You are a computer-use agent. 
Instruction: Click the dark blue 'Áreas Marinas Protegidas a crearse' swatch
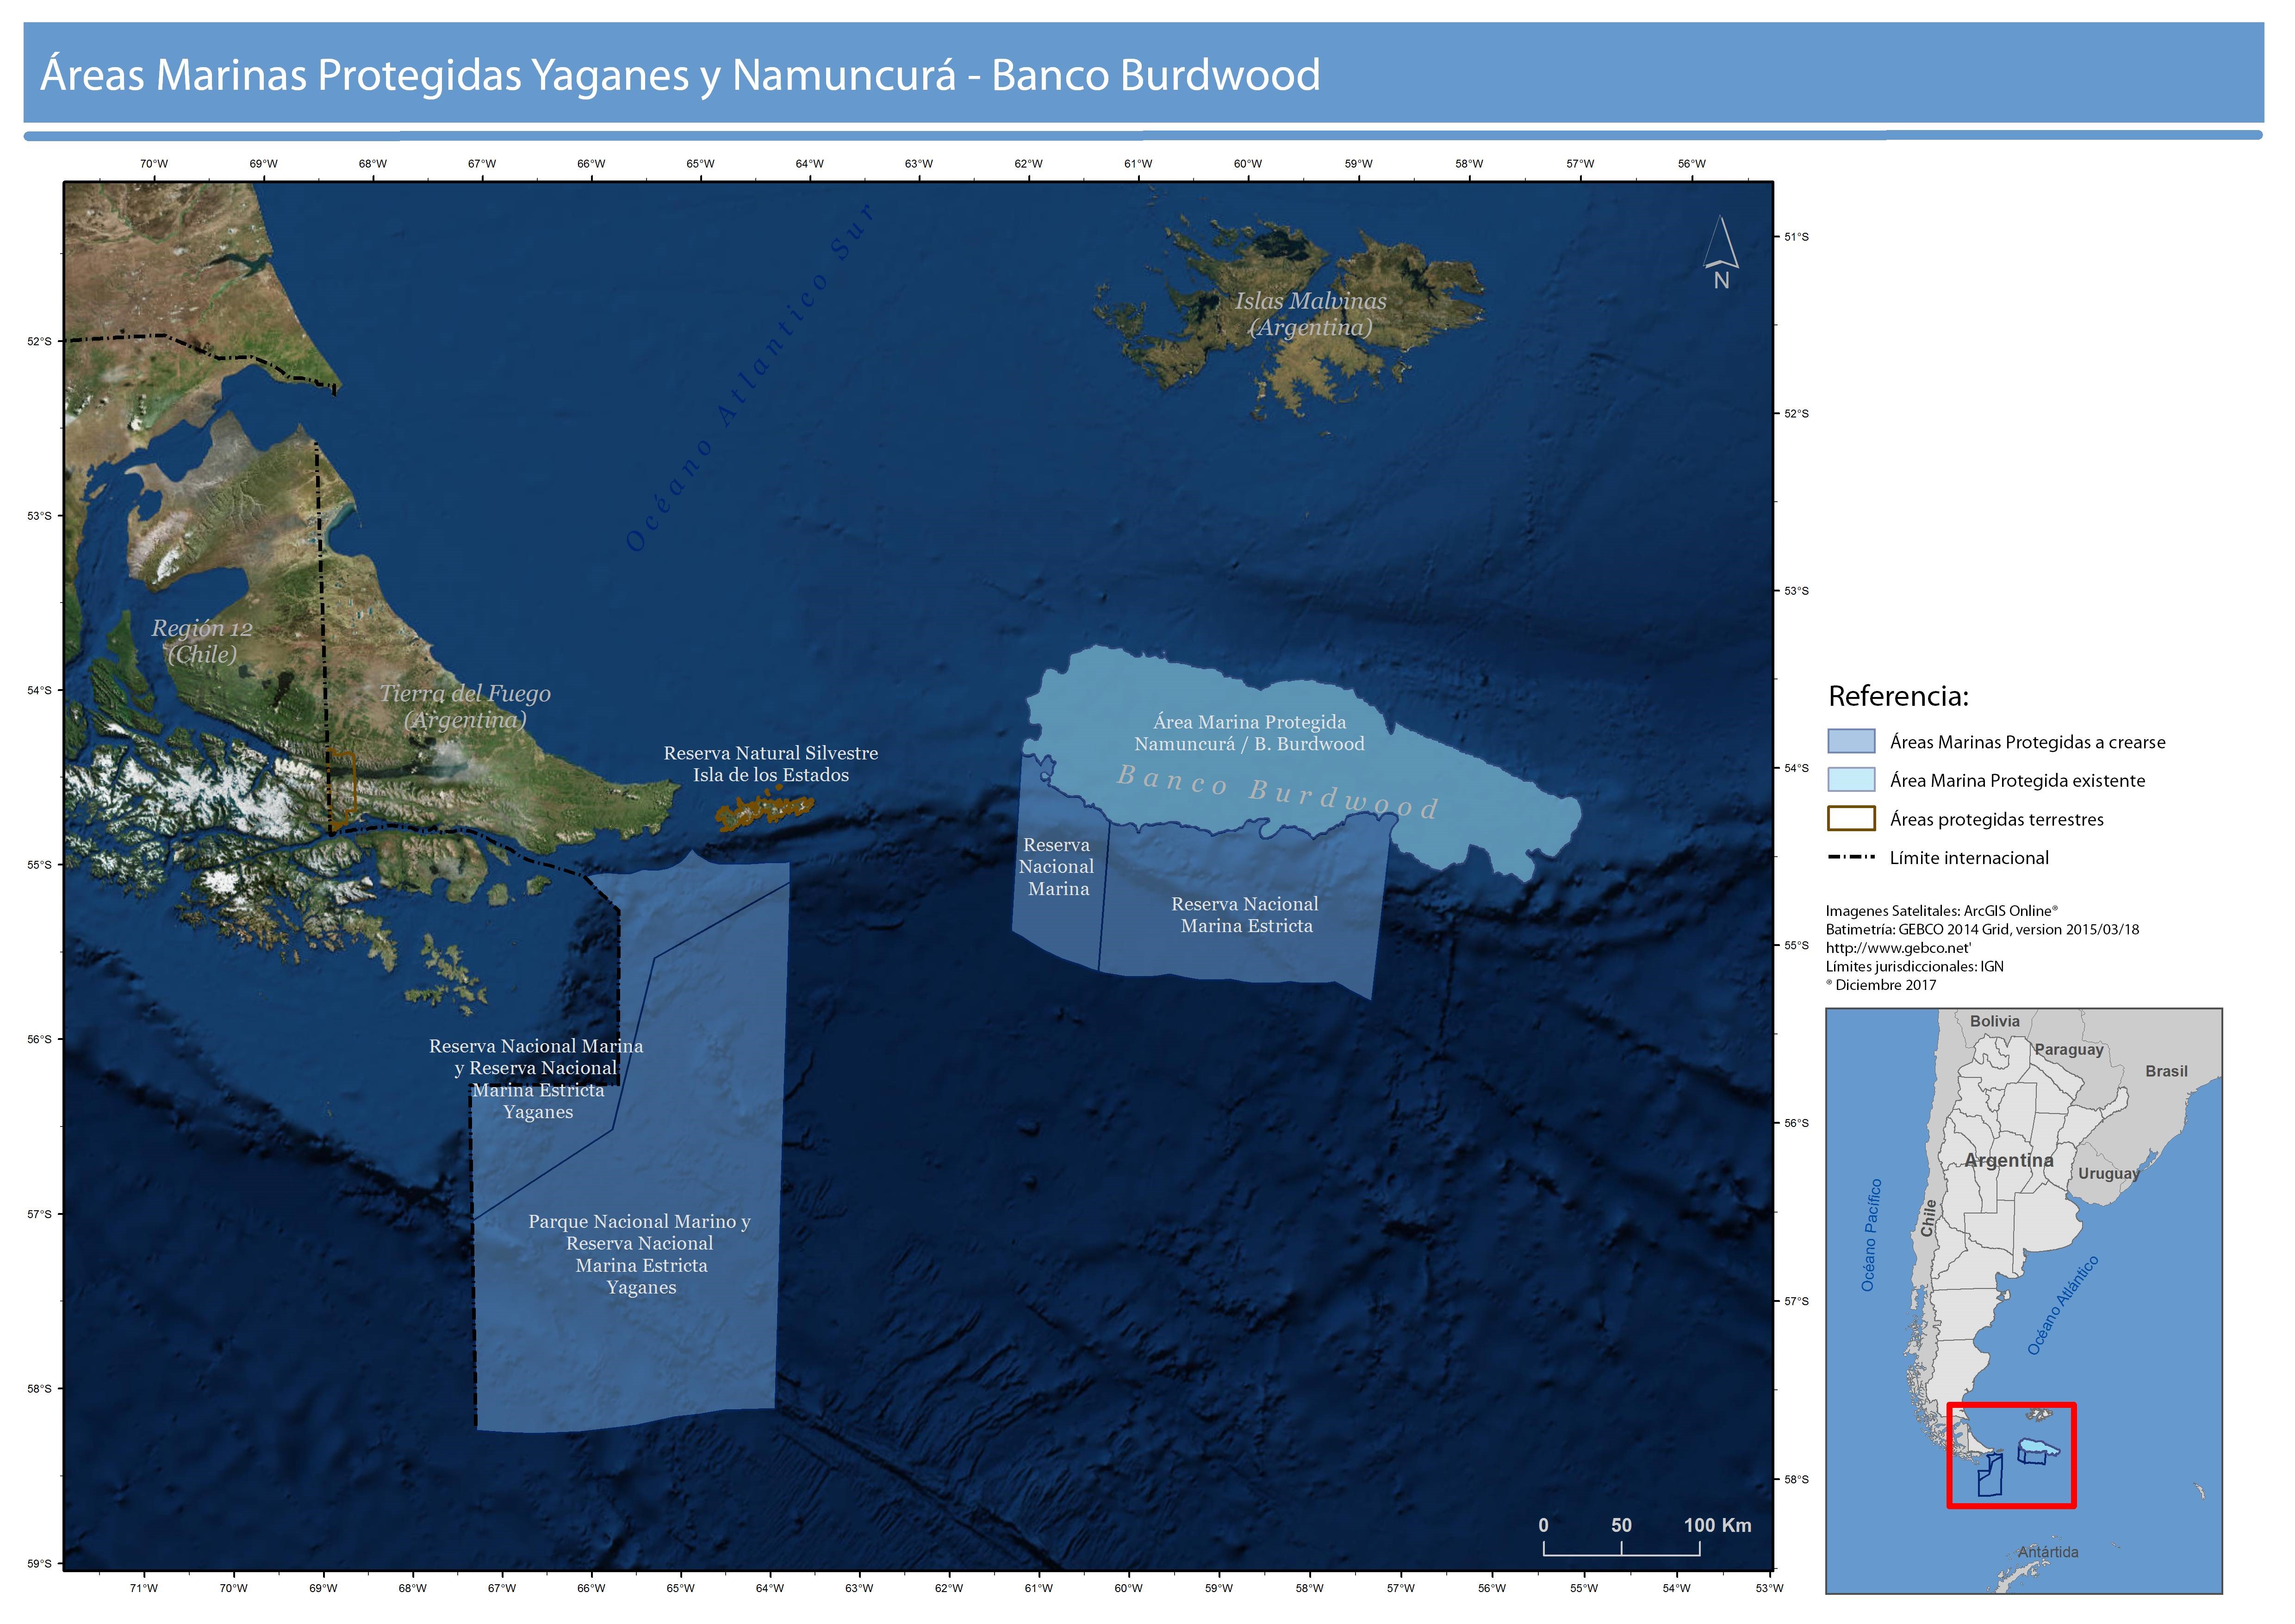[x=1851, y=741]
